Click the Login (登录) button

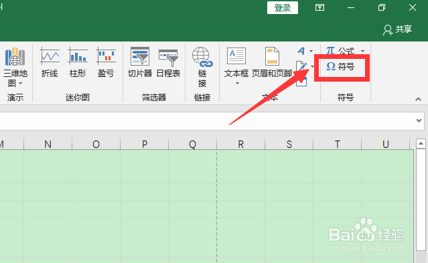pos(283,7)
